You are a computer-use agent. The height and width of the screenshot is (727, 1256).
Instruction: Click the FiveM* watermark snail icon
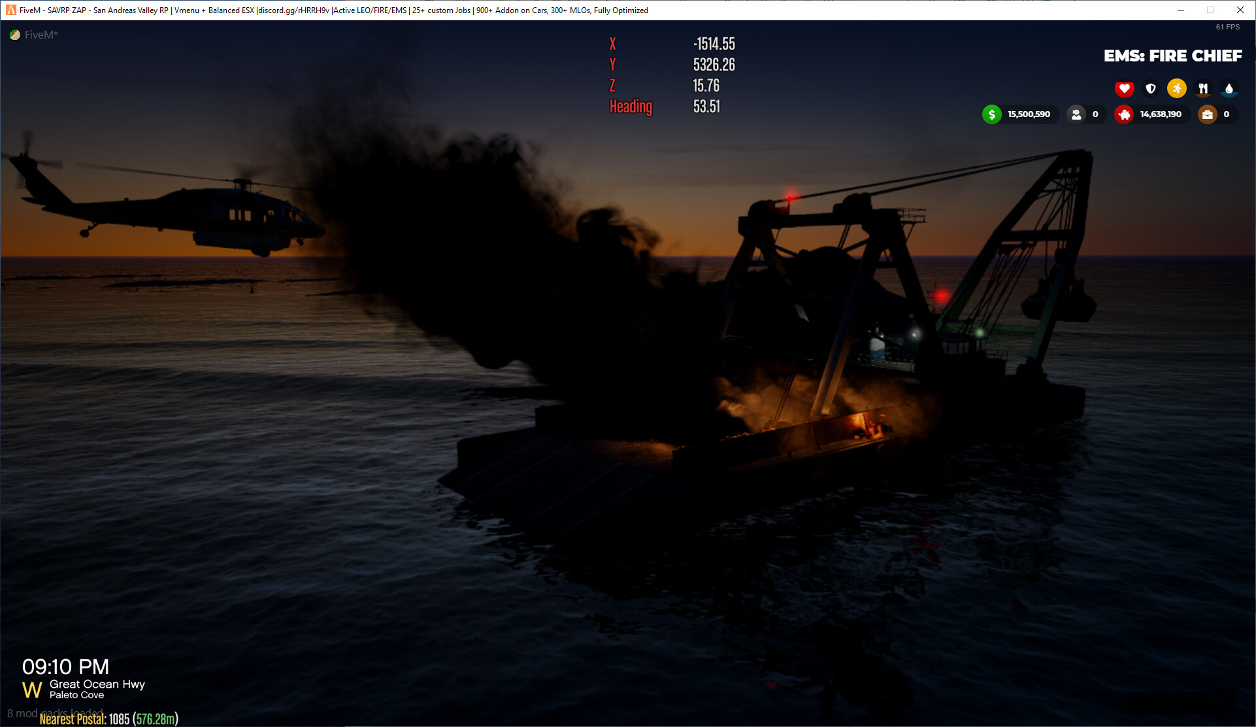point(15,35)
